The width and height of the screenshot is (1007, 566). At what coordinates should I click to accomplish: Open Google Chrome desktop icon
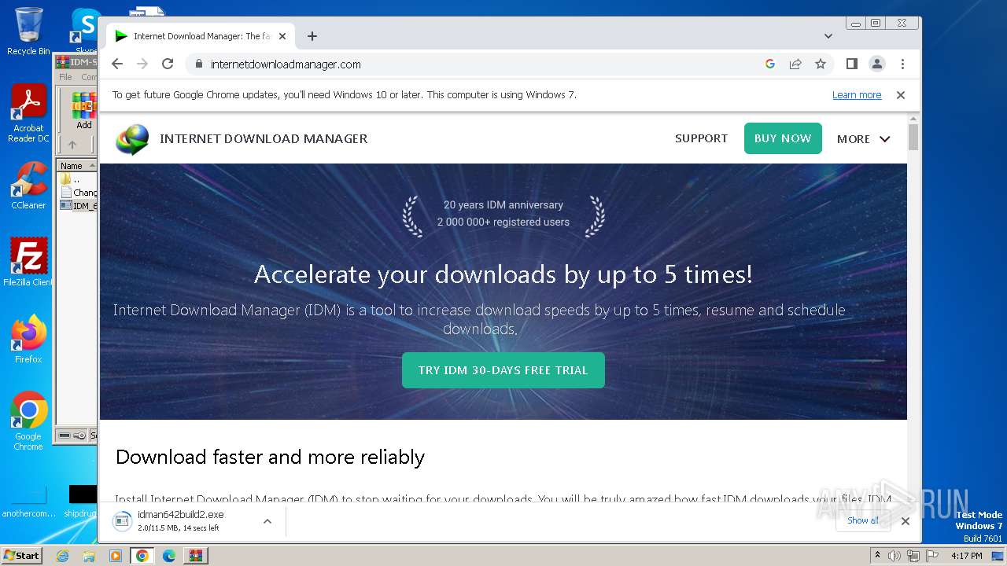click(28, 421)
